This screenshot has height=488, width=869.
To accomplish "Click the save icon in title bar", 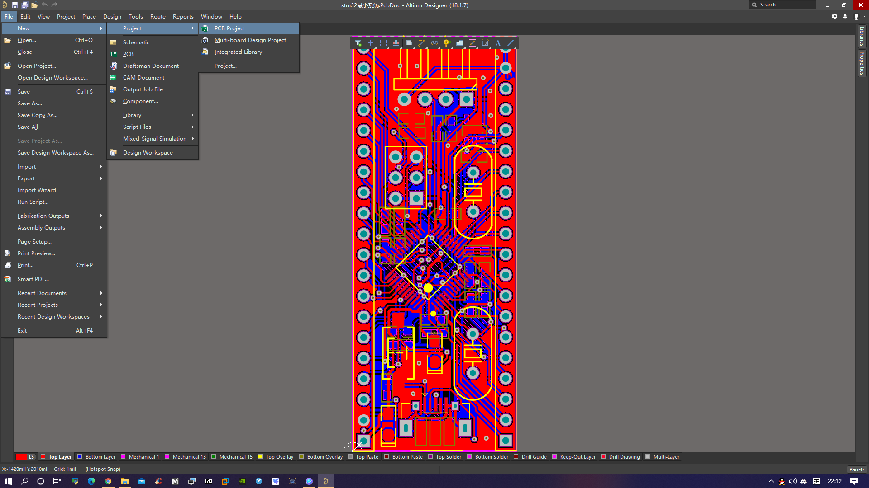I will pyautogui.click(x=14, y=5).
